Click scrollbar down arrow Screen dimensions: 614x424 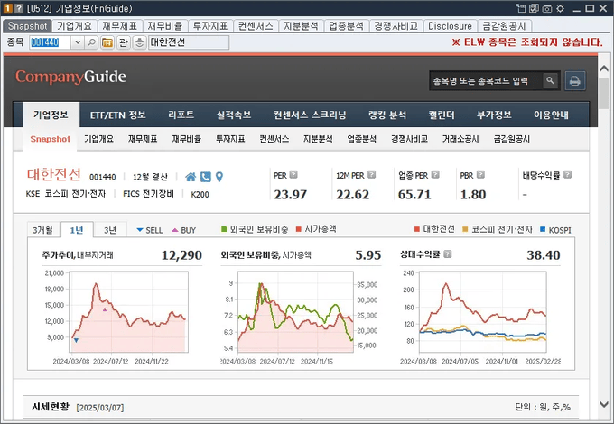[604, 404]
